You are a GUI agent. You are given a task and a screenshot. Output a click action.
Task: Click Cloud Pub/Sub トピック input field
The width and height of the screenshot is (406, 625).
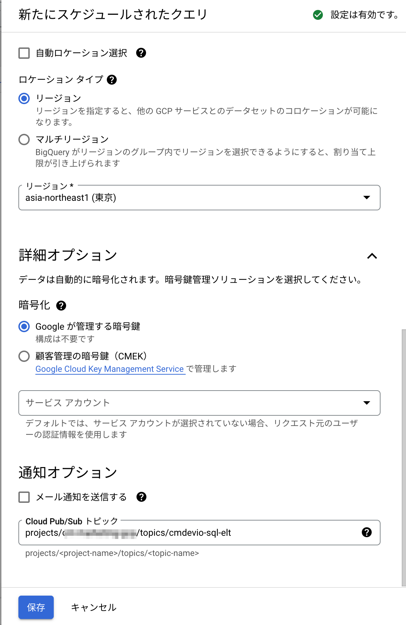191,533
